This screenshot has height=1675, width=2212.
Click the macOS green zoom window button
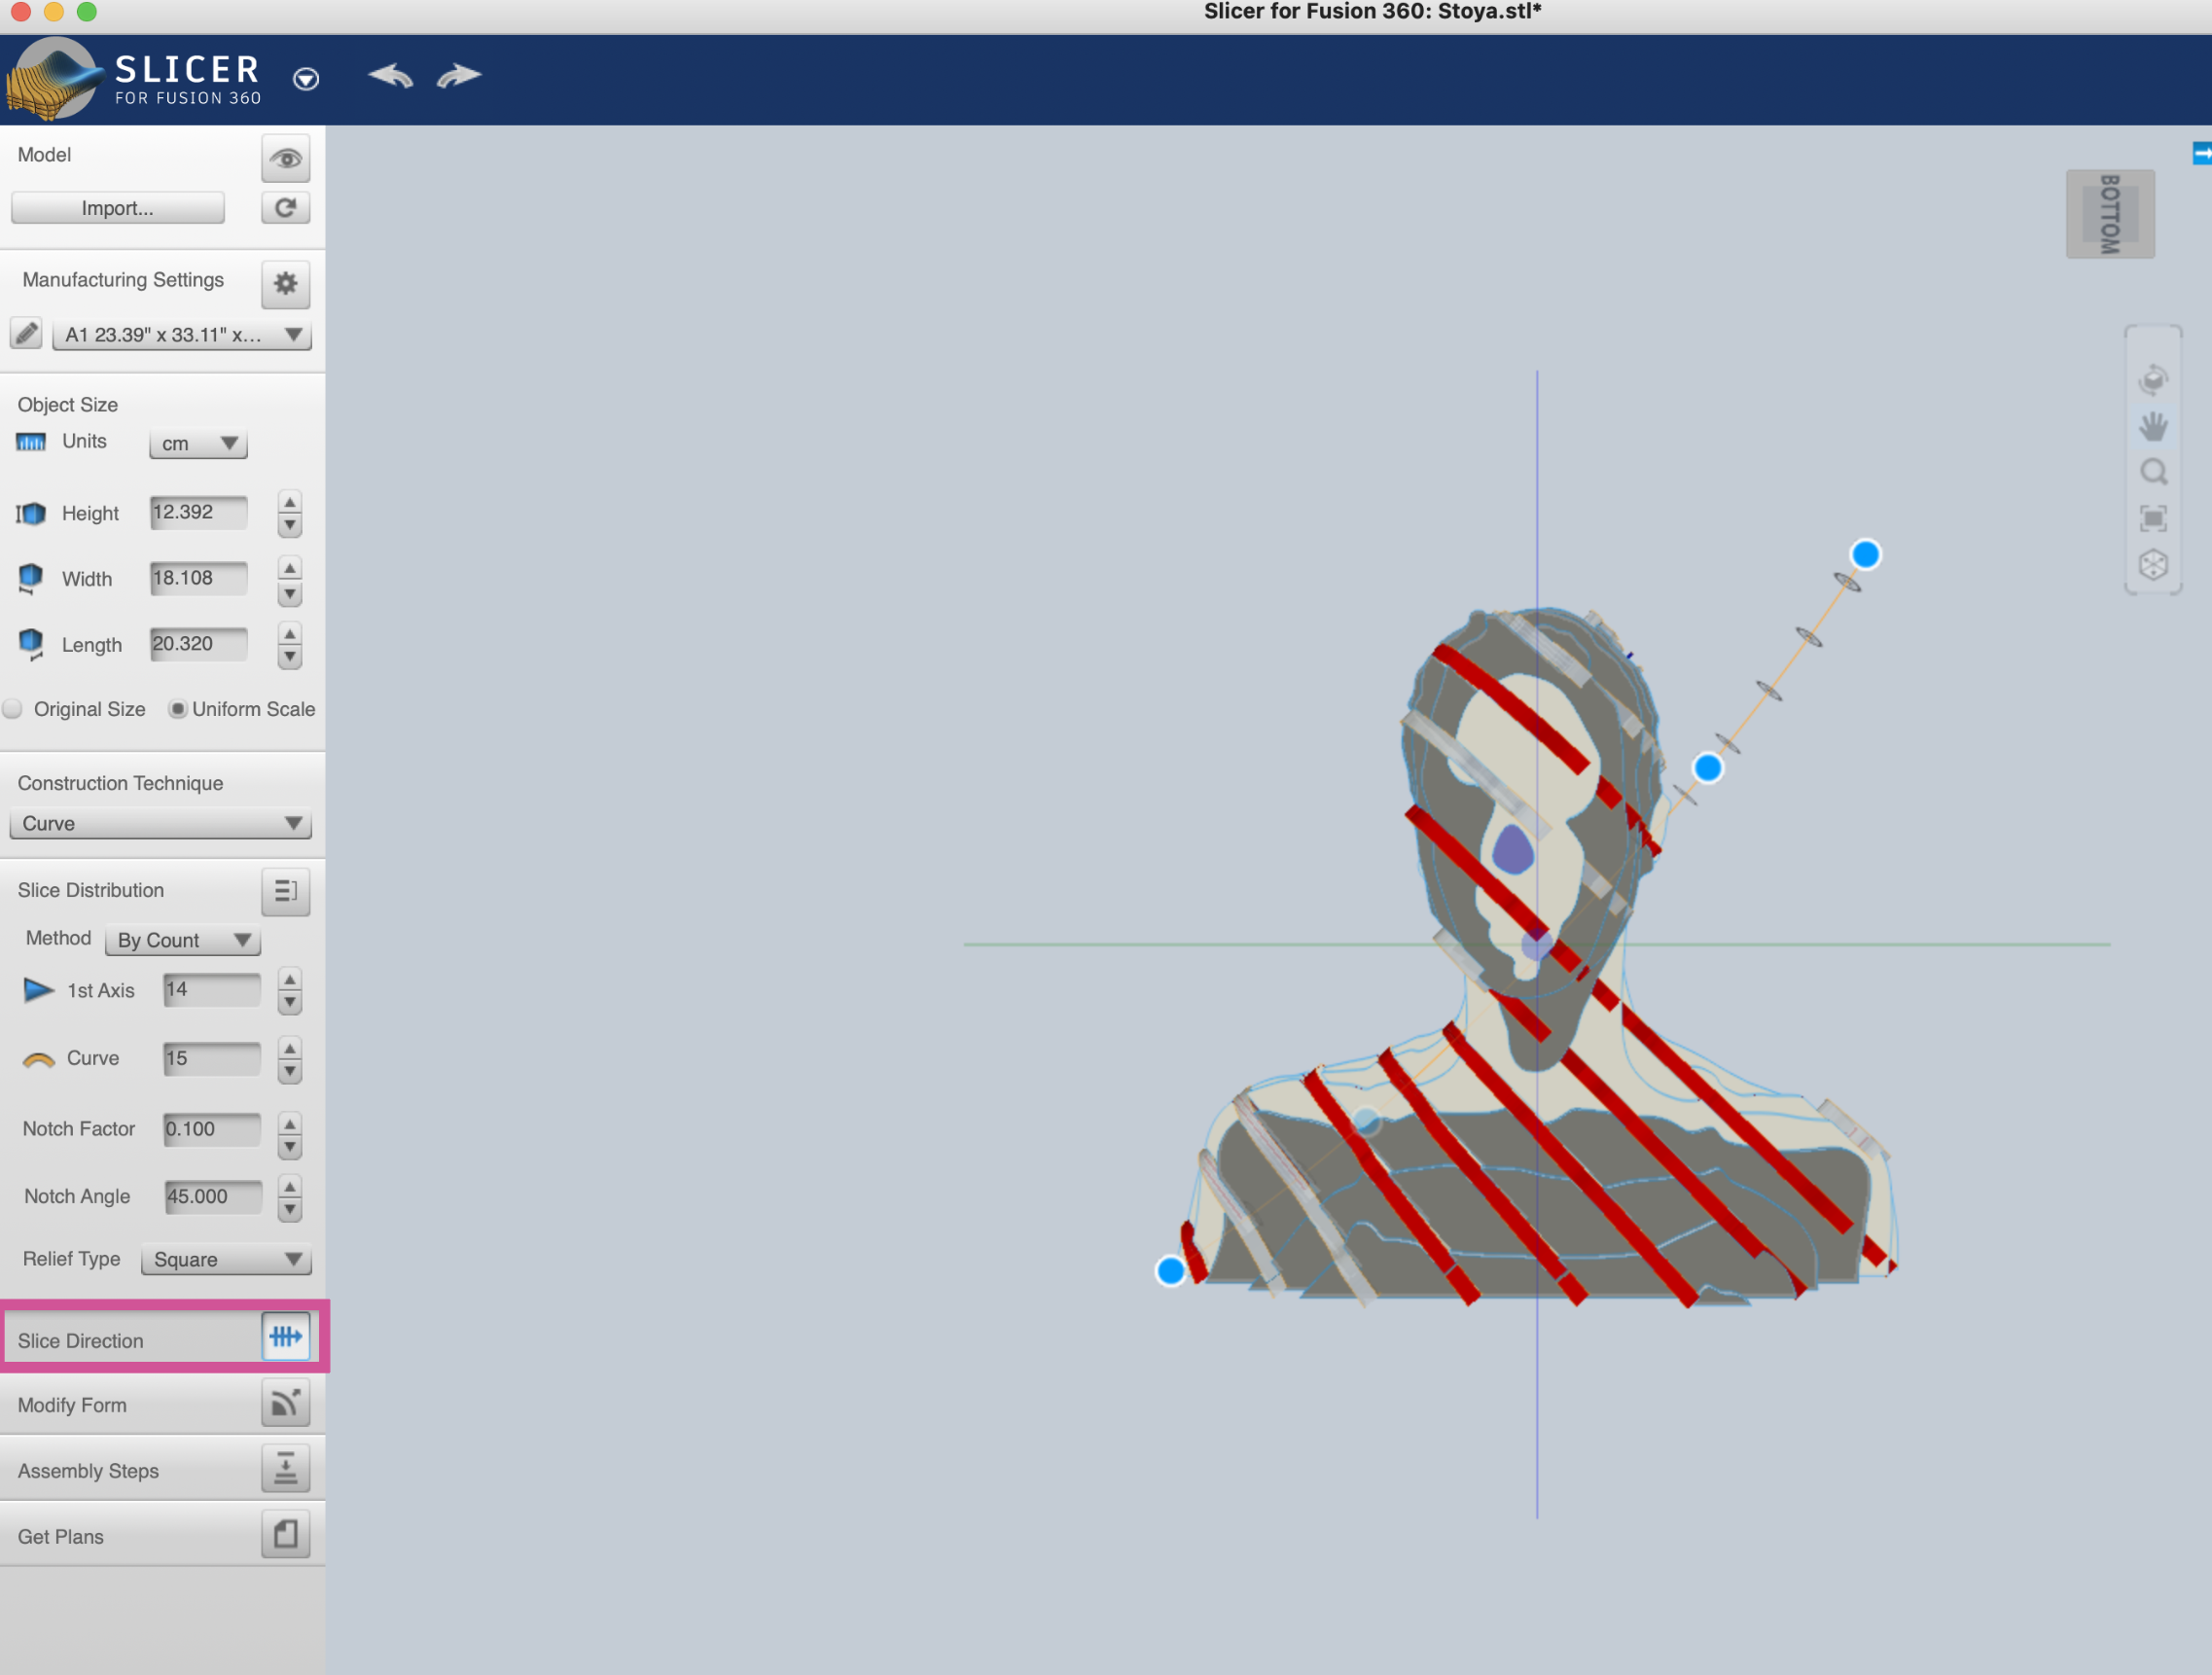87,11
